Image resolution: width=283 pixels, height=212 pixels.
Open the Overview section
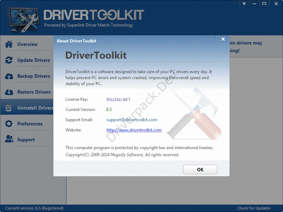(27, 44)
